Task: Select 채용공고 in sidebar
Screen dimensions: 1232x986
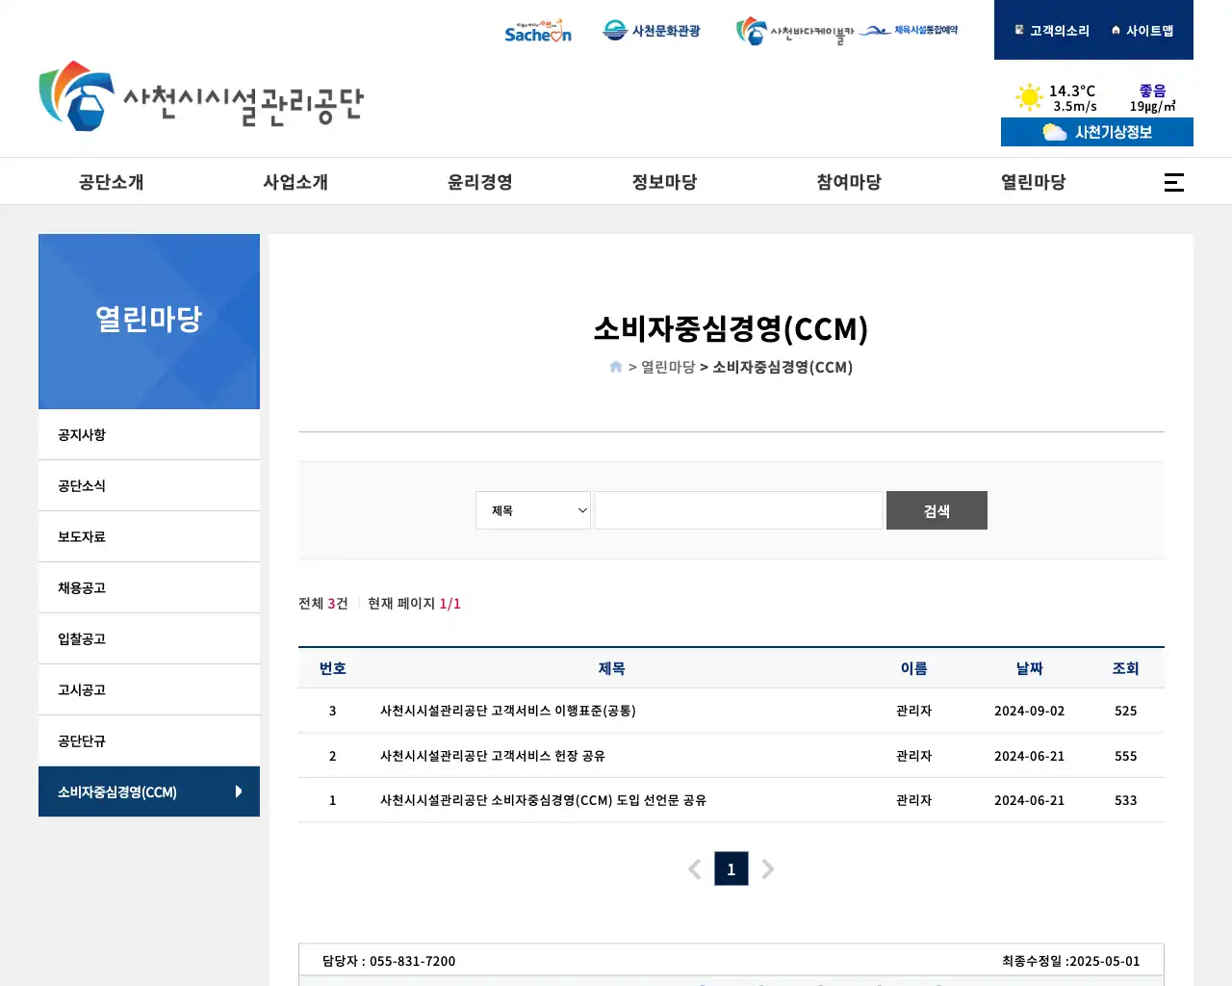Action: pyautogui.click(x=149, y=587)
